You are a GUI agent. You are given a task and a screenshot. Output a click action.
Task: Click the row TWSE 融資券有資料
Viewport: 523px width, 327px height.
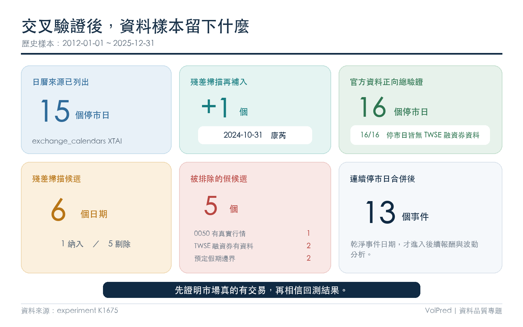click(252, 246)
